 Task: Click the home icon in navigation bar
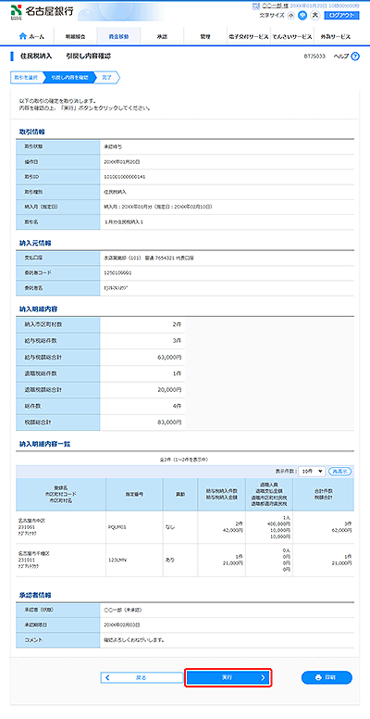click(22, 36)
